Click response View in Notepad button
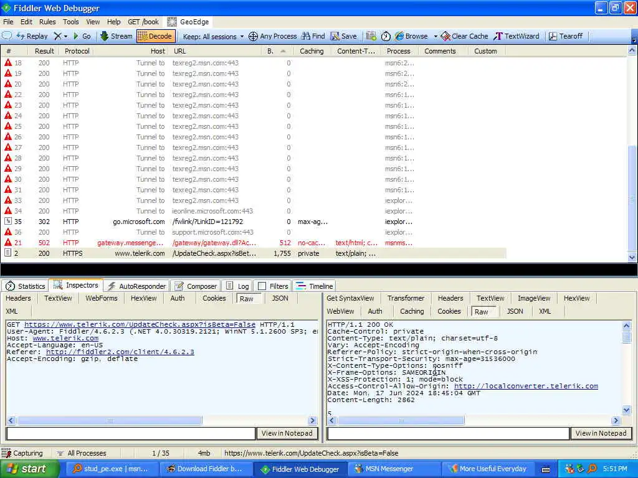Image resolution: width=638 pixels, height=478 pixels. coord(601,433)
